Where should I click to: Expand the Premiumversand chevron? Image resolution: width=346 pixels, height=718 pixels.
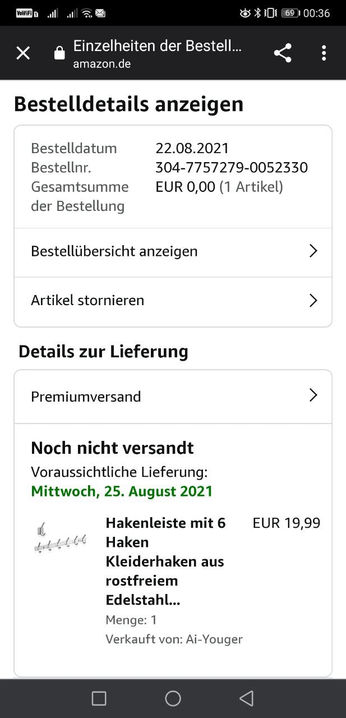point(313,396)
